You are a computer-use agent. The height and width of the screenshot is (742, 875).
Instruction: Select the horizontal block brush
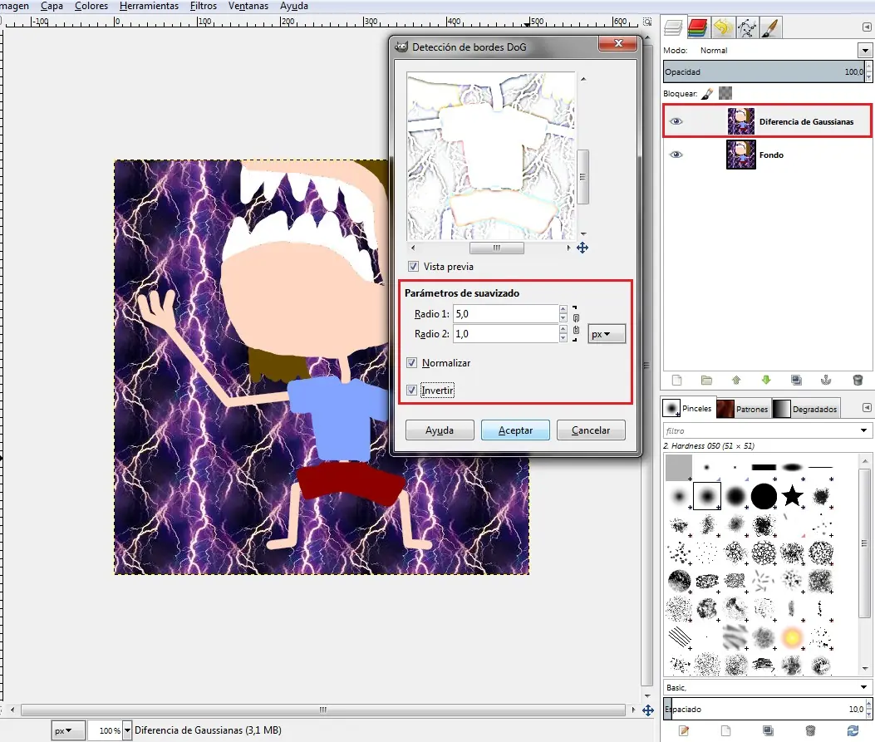point(764,467)
